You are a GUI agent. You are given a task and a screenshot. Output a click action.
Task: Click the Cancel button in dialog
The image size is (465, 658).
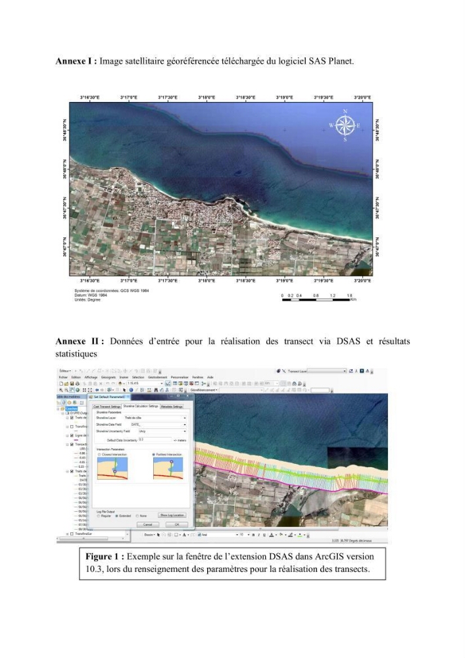(148, 524)
